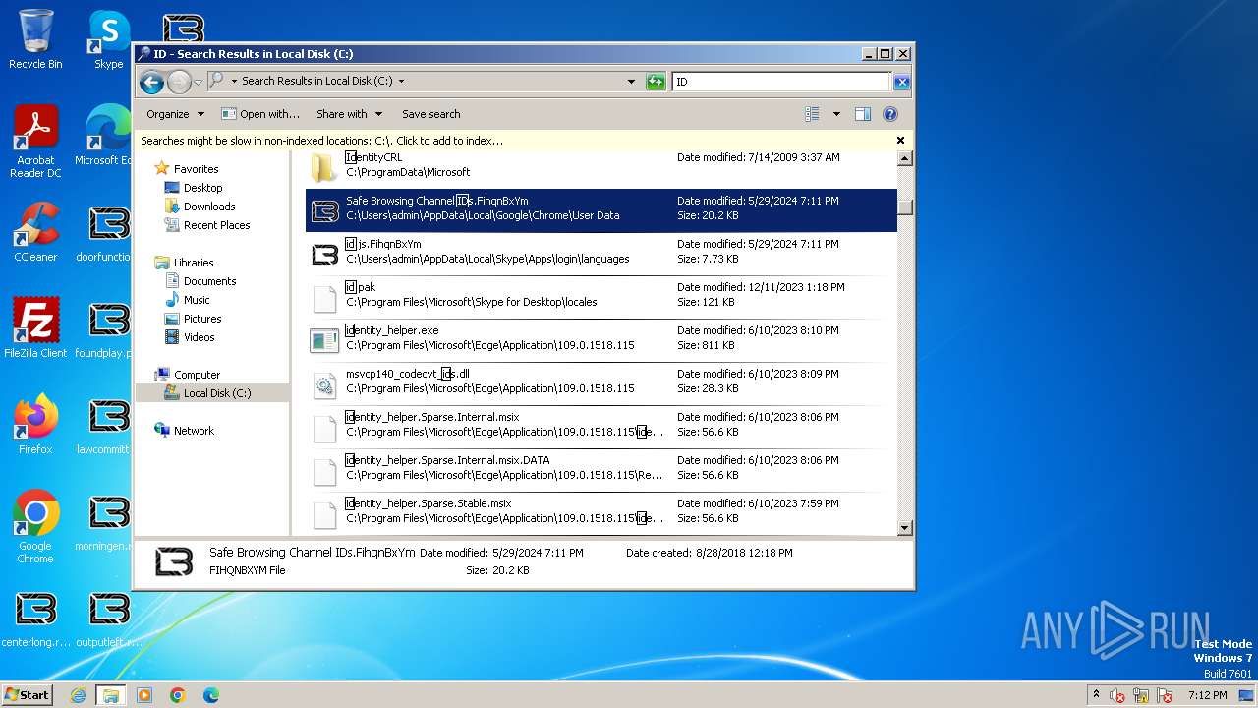
Task: Click the green refresh button in address bar
Action: tap(656, 82)
